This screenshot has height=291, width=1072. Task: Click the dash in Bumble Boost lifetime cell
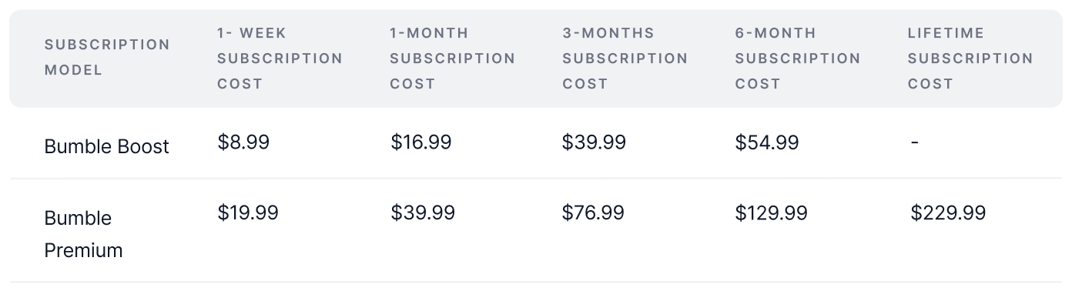coord(914,142)
